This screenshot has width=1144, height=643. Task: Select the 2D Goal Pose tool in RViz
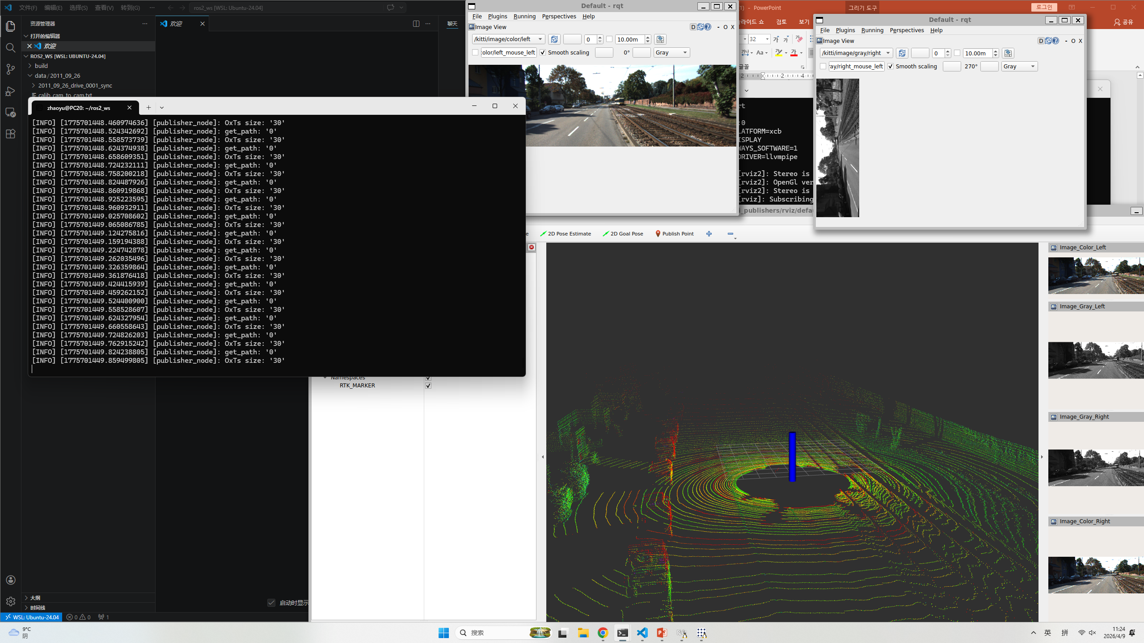pyautogui.click(x=623, y=234)
